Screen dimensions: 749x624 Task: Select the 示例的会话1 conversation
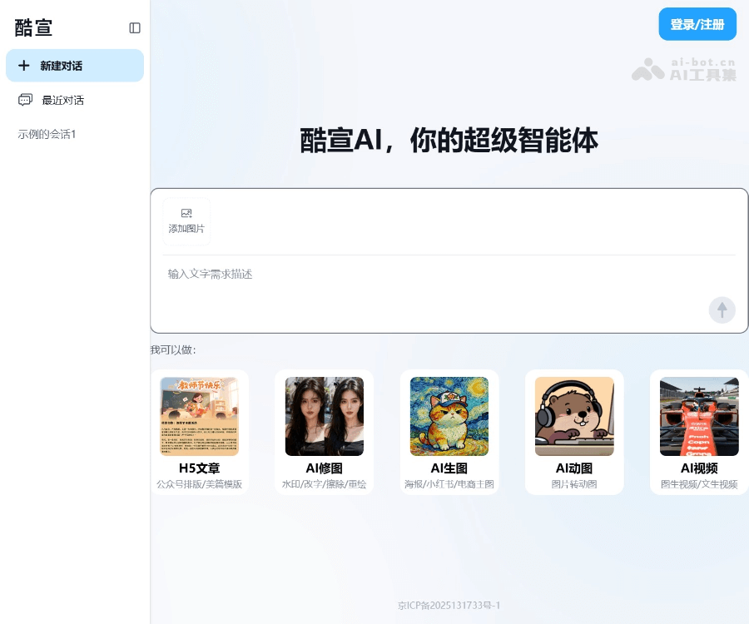46,134
